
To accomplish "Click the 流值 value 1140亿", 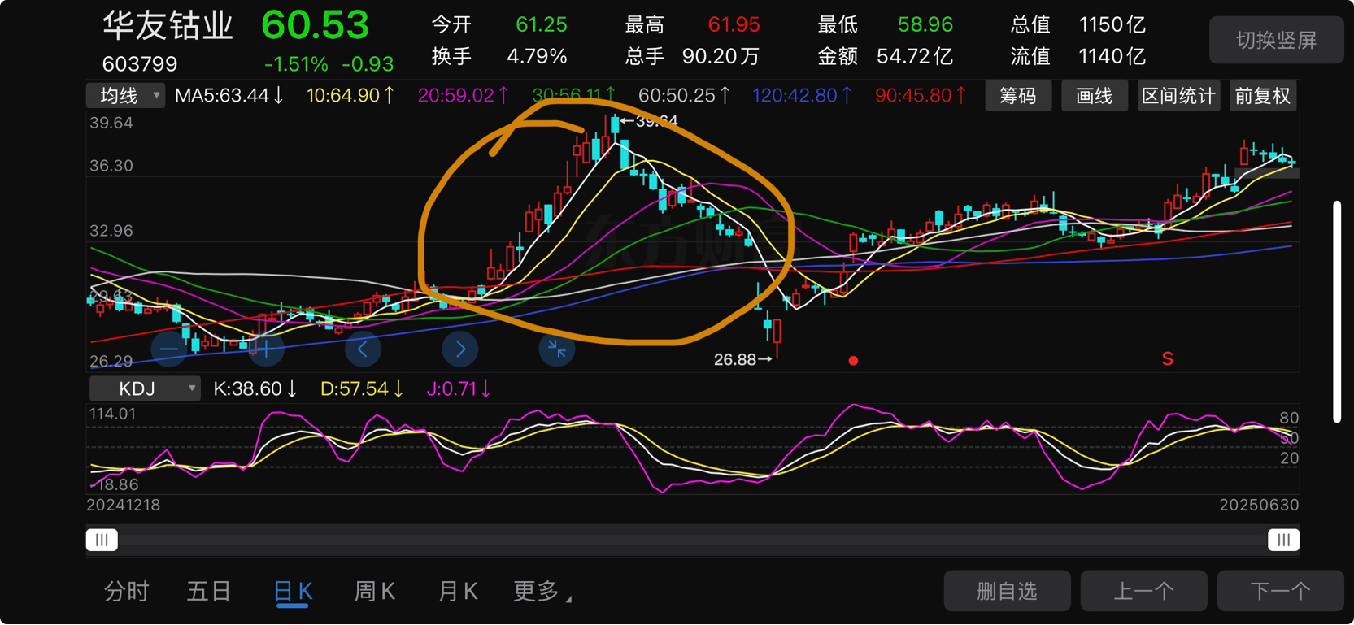I will (1112, 56).
